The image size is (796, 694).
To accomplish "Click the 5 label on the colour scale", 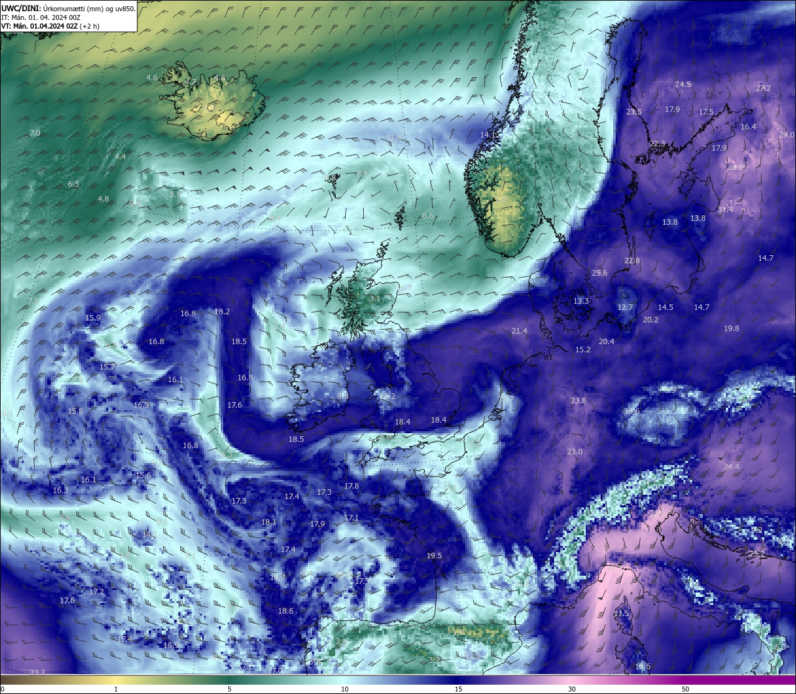I will (229, 689).
